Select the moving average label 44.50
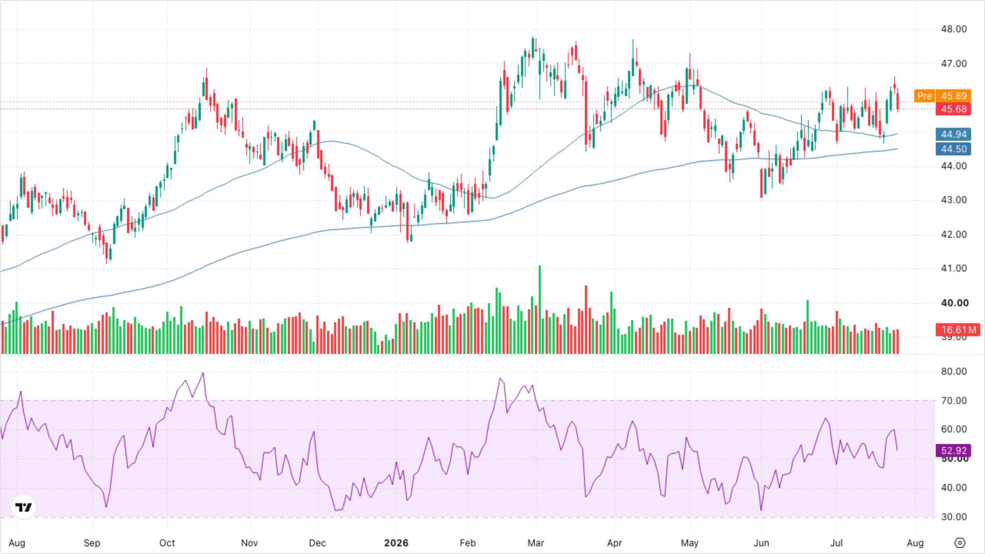 (954, 149)
